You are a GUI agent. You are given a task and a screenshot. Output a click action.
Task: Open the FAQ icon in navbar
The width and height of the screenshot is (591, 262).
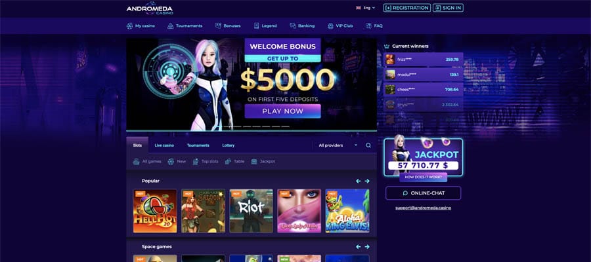(x=368, y=26)
